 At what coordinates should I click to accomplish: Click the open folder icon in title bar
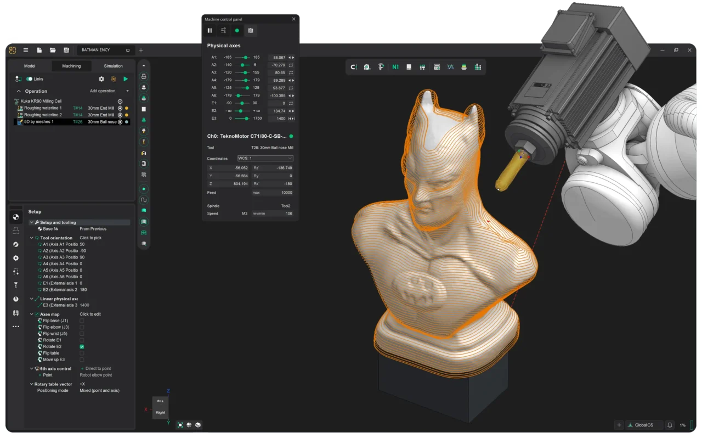53,50
